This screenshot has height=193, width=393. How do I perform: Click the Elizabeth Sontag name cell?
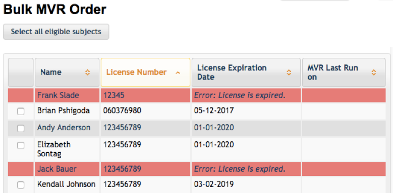pyautogui.click(x=67, y=149)
